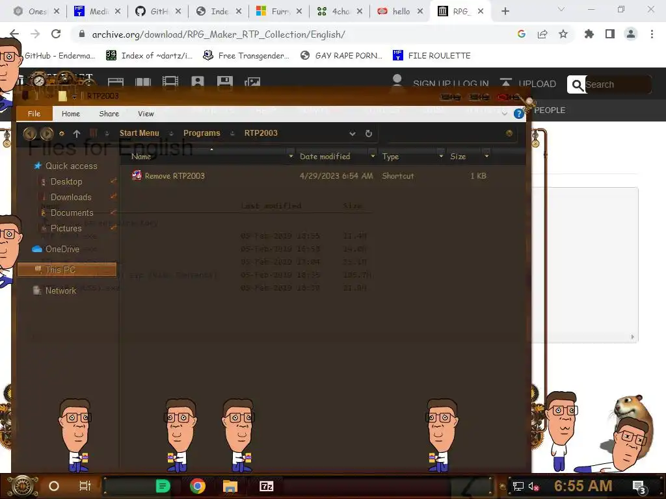
Task: Open the FILE ROULETTE bookmark
Action: click(x=432, y=56)
